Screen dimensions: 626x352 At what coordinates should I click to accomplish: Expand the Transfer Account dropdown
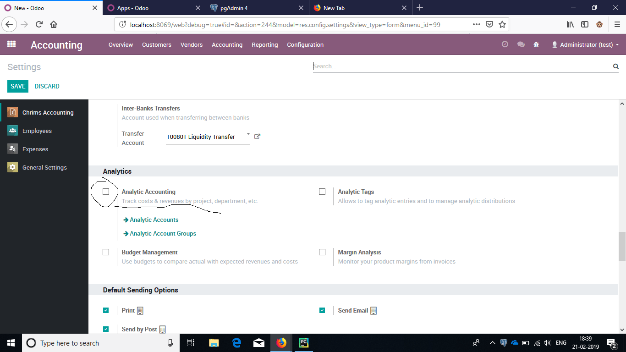click(x=248, y=135)
